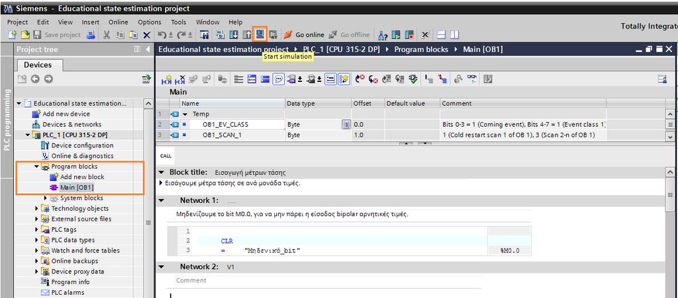Screen dimensions: 678x298
Task: Open the Edit menu
Action: 43,22
